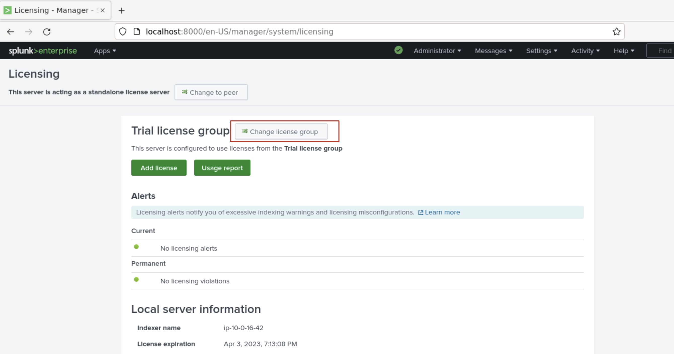Screen dimensions: 674x354
Task: Close the Licensing - Manager tab
Action: (x=103, y=10)
